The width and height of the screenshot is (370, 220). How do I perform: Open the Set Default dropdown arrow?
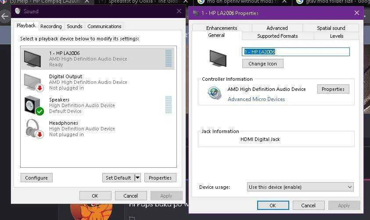pyautogui.click(x=138, y=177)
